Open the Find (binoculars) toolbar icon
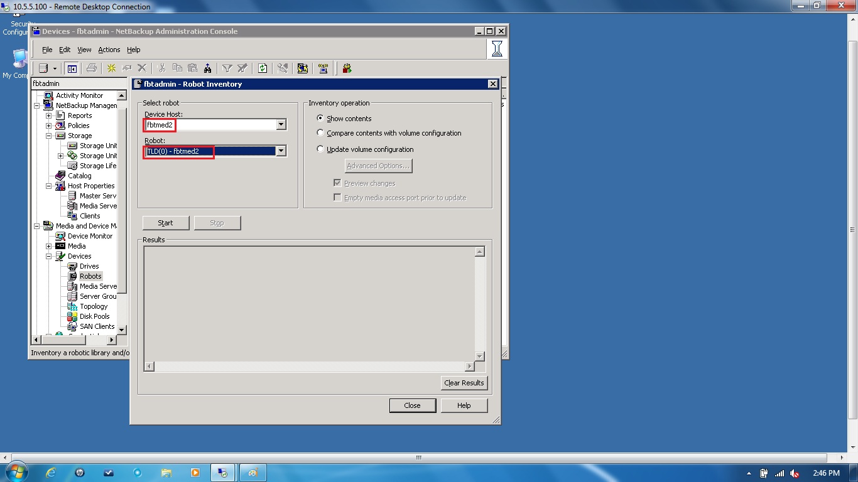 click(x=207, y=68)
